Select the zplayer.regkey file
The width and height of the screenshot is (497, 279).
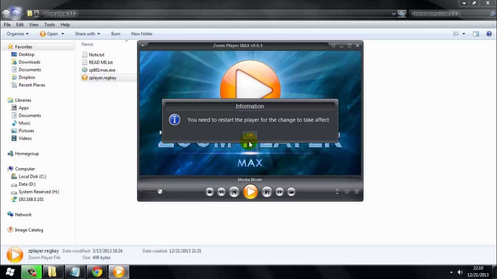[x=103, y=78]
